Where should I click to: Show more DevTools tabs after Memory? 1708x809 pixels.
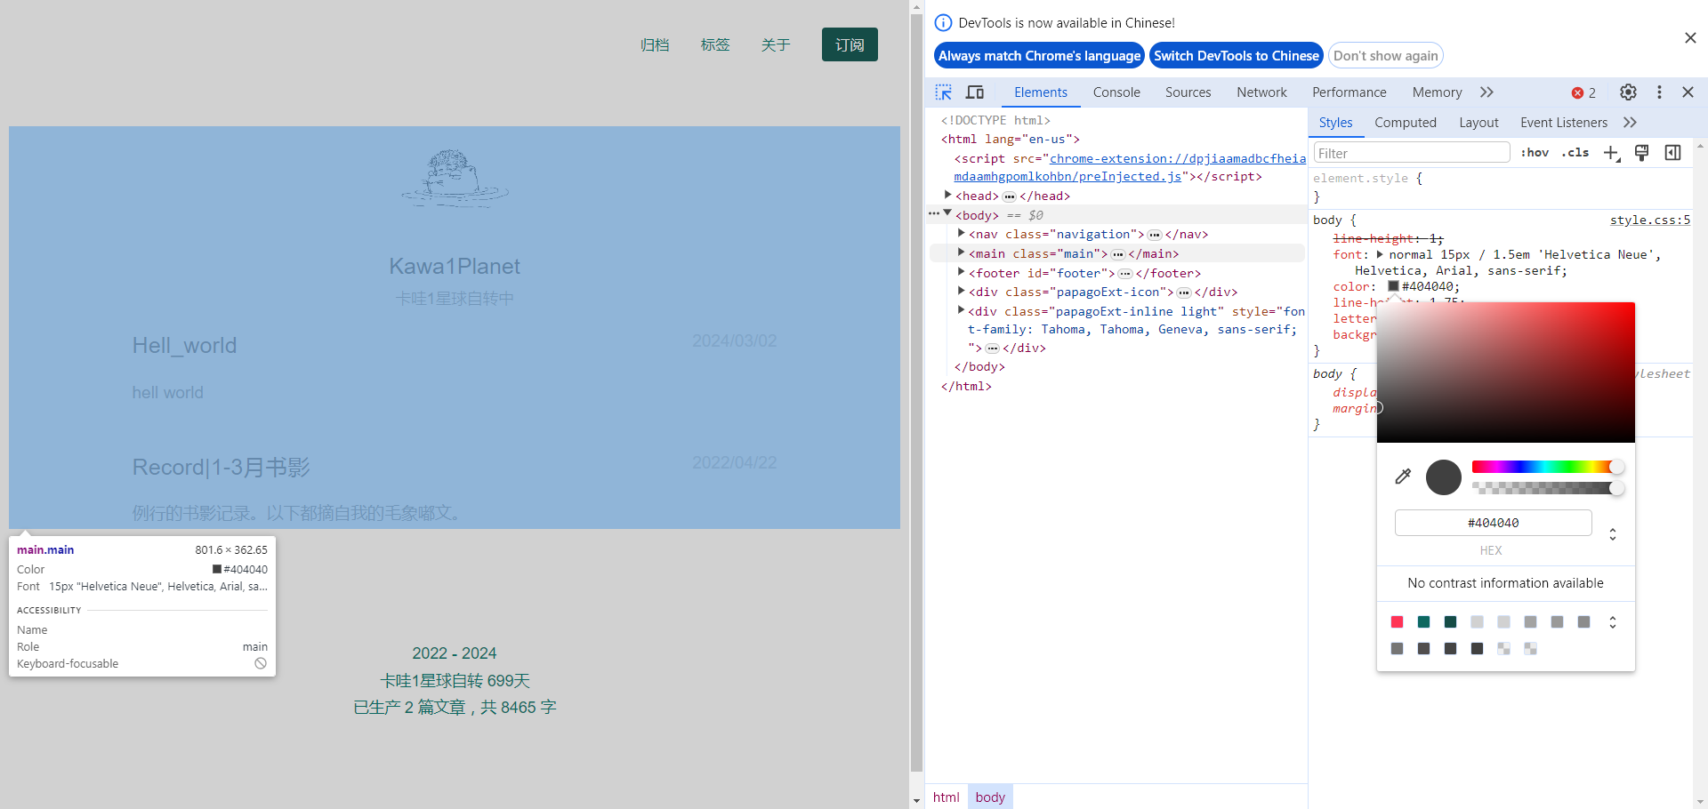coord(1486,92)
